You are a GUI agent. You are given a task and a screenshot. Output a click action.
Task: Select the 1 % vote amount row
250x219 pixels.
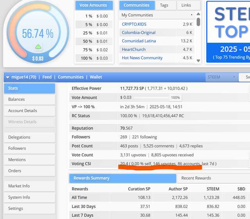pos(94,16)
